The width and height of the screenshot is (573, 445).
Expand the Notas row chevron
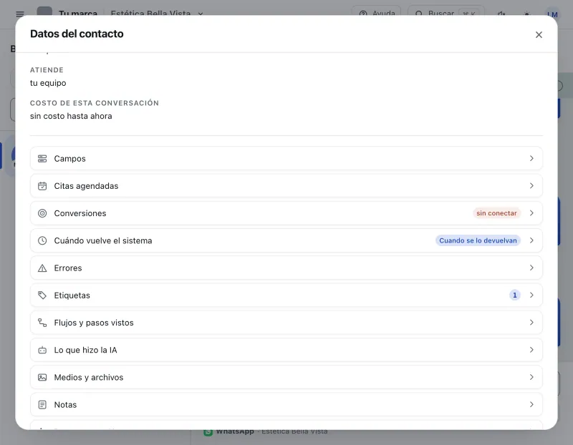click(531, 405)
